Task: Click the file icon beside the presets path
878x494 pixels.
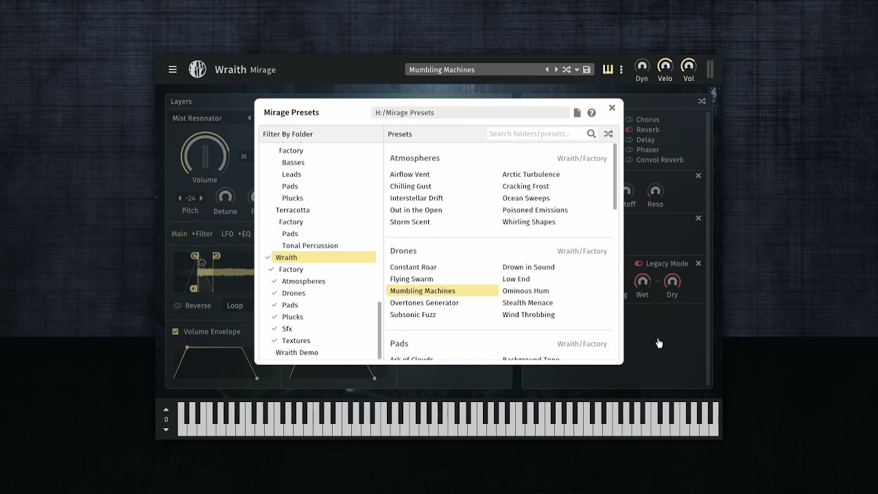Action: (x=578, y=113)
